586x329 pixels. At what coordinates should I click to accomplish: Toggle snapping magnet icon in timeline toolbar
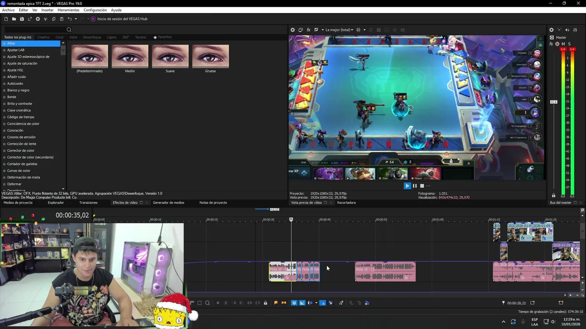(x=294, y=302)
